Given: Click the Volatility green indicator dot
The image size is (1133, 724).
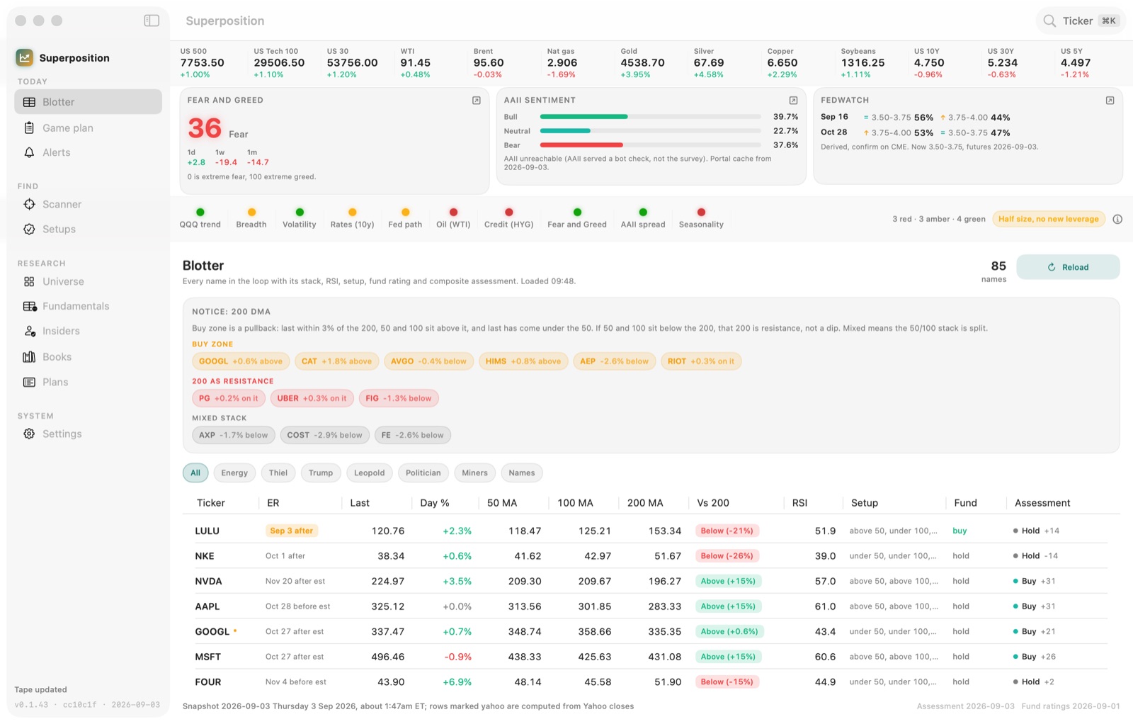Looking at the screenshot, I should [300, 212].
